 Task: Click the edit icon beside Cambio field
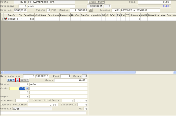[x=91, y=10]
